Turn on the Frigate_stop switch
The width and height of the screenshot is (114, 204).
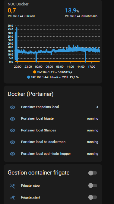tap(93, 186)
